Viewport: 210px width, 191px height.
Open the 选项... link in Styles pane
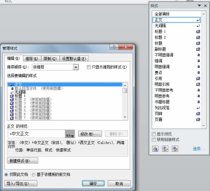coord(199,149)
